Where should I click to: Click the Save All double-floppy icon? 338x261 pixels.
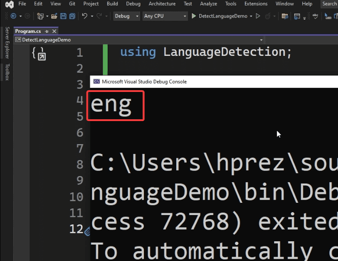point(72,16)
